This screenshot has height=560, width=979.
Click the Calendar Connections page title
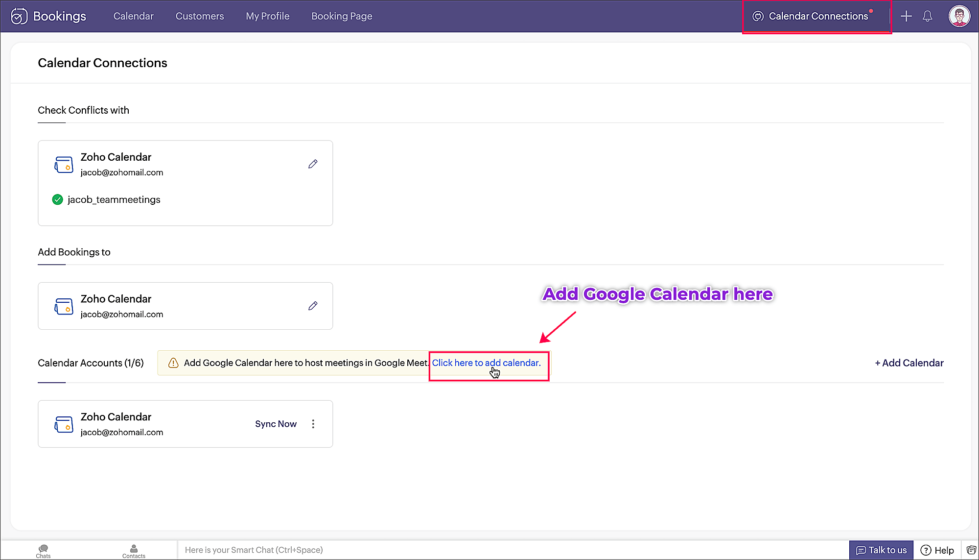102,63
